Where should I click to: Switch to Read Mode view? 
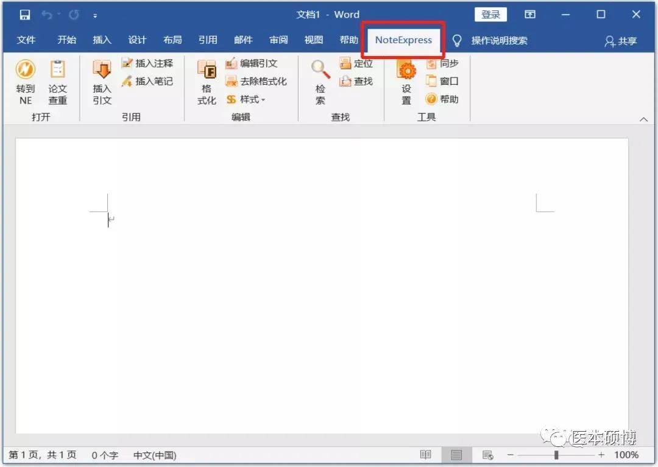pyautogui.click(x=425, y=455)
